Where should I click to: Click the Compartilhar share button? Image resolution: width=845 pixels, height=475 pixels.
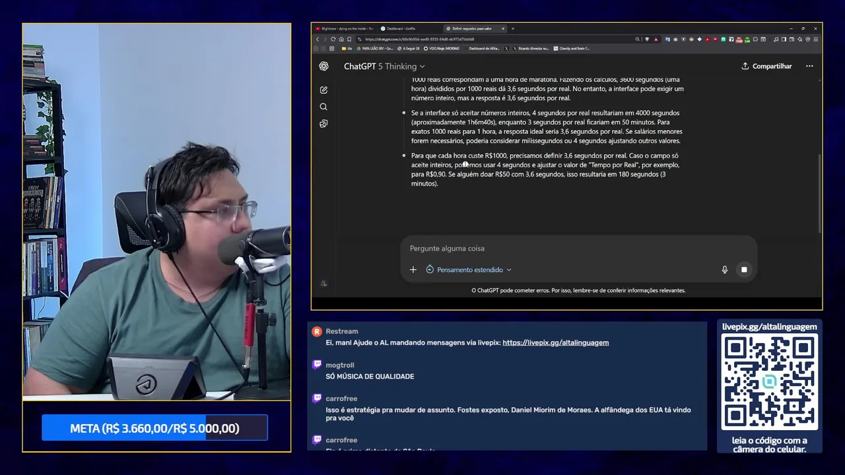click(x=766, y=66)
